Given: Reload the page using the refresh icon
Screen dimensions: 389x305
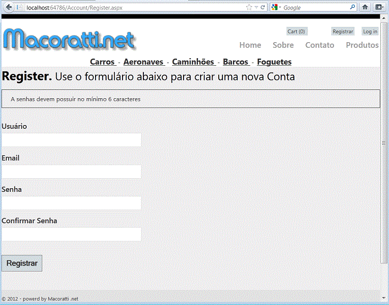Looking at the screenshot, I should point(263,7).
